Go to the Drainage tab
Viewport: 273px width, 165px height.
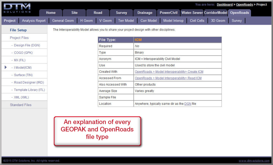145,13
